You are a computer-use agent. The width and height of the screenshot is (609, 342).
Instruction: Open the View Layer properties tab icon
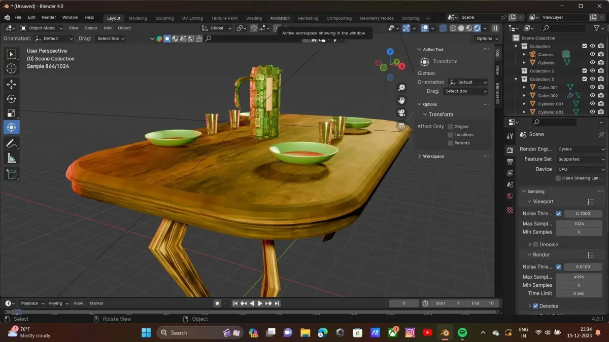(x=510, y=173)
